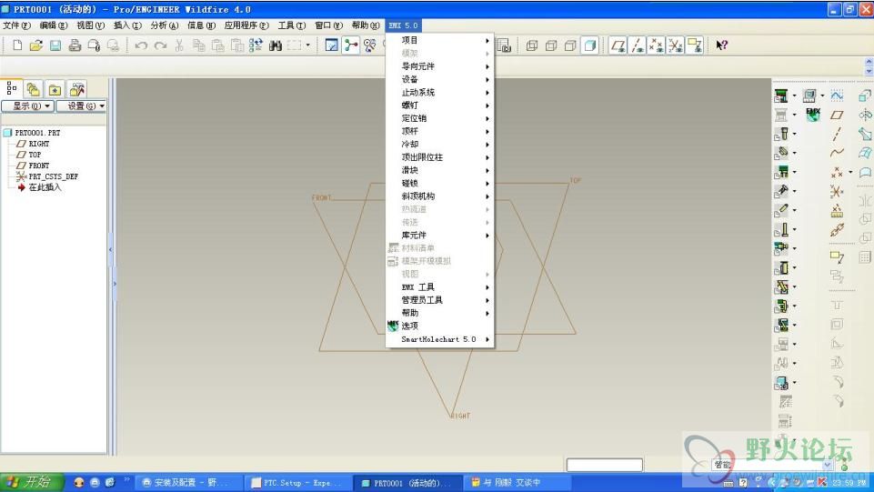Viewport: 874px width, 492px height.
Task: Open the model tree tab
Action: coord(11,88)
